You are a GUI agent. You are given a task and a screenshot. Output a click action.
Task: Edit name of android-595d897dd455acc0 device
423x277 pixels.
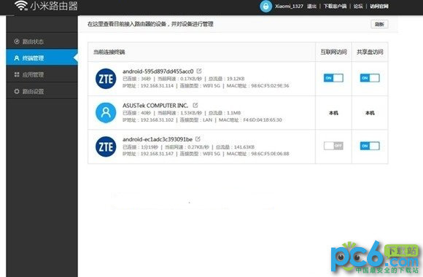(x=199, y=71)
